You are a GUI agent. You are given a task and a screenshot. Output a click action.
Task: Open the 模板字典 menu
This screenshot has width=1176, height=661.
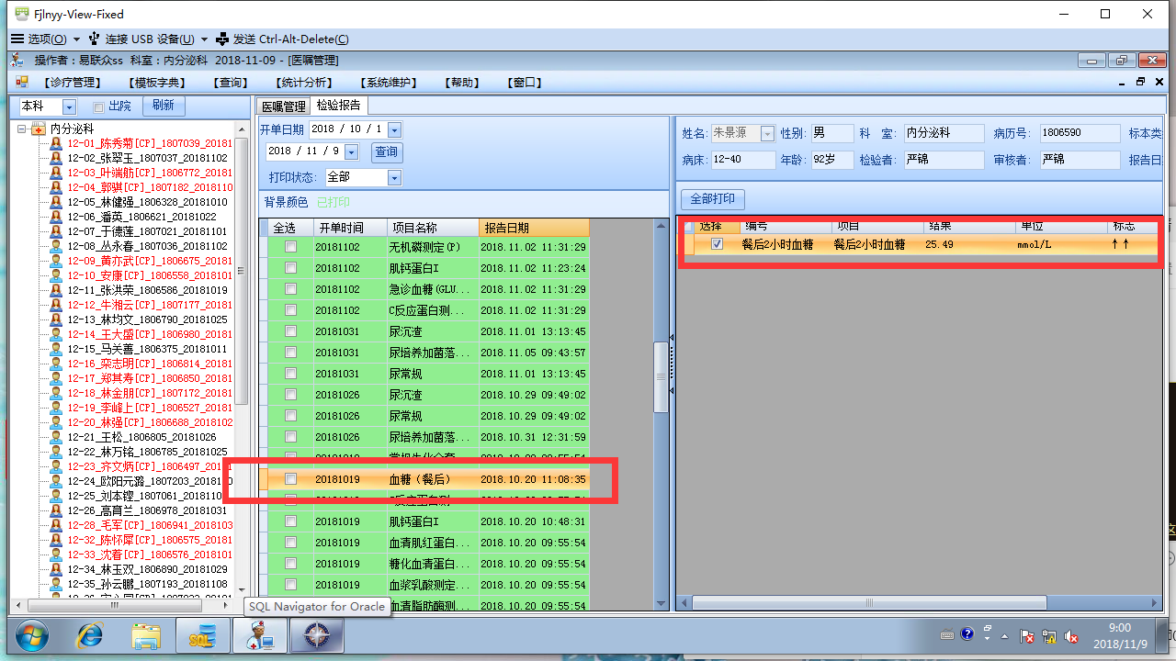point(159,83)
